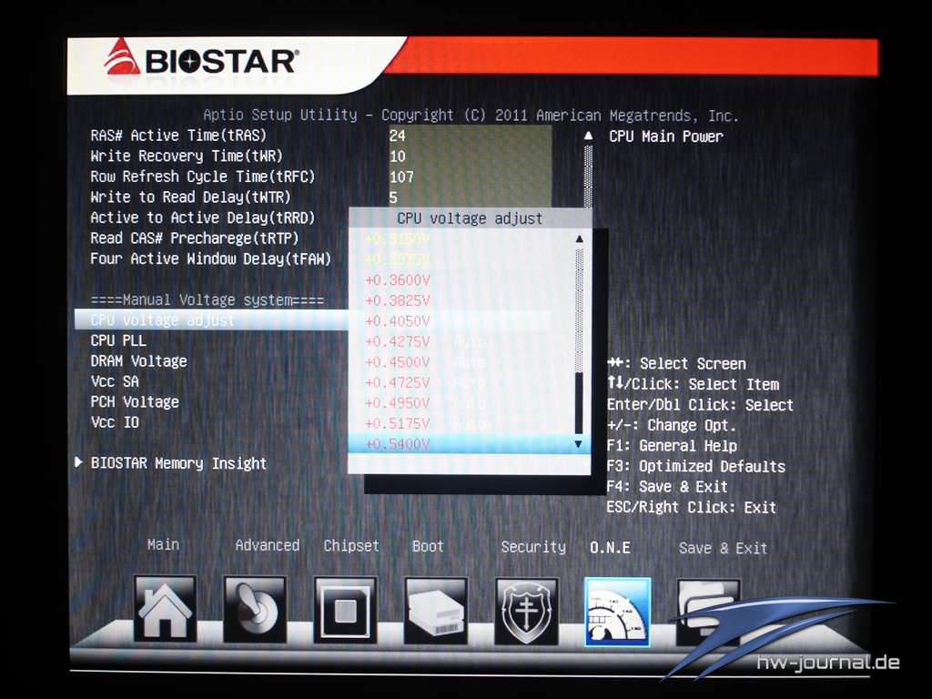
Task: Open the O.N.E gauge icon
Action: pyautogui.click(x=618, y=612)
